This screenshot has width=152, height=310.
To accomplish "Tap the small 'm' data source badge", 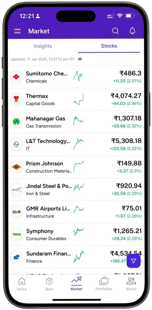I will coord(80,59).
